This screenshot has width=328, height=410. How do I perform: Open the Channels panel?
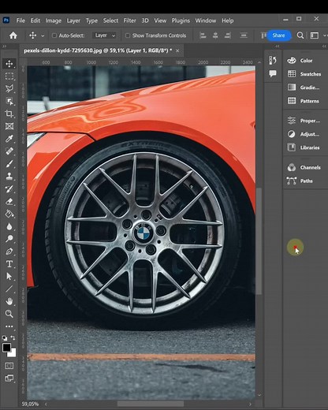(x=304, y=167)
